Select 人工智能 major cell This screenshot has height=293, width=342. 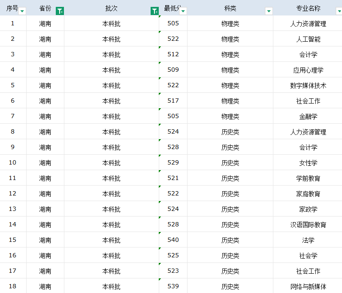308,39
